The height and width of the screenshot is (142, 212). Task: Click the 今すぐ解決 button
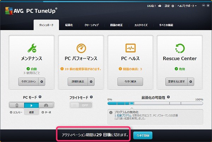130,81
